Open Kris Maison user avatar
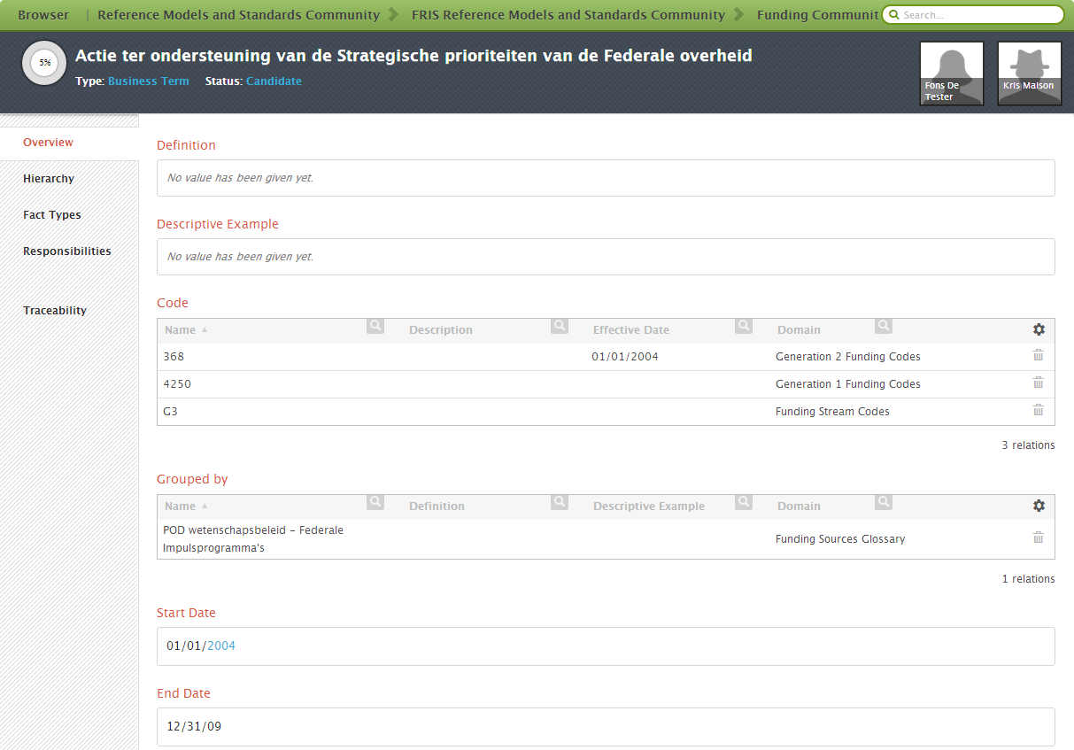This screenshot has height=750, width=1074. pyautogui.click(x=1030, y=73)
